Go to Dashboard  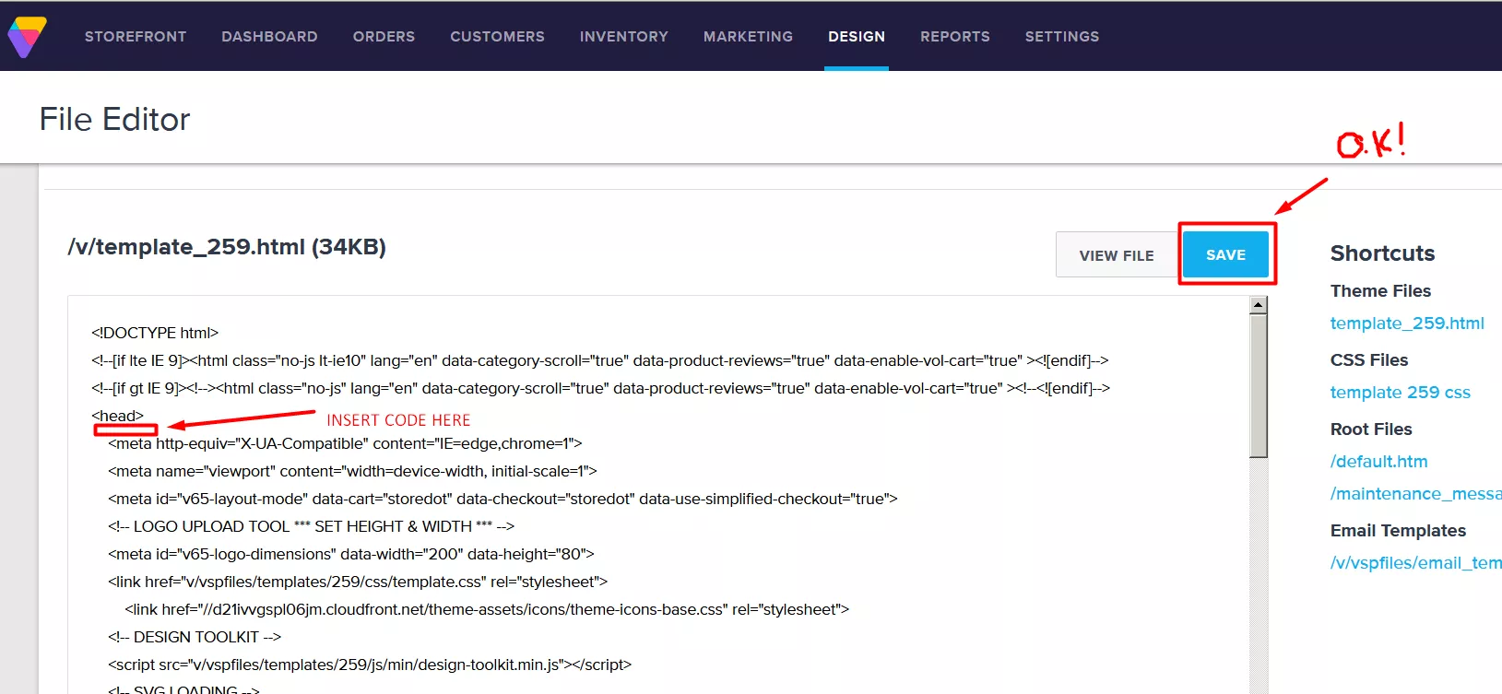[269, 37]
